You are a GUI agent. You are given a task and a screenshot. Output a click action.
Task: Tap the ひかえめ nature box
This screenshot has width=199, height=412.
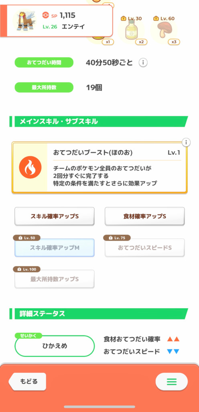tap(55, 346)
